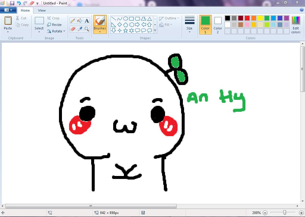Click the horizontal scrollbar thumb
This screenshot has width=305, height=217.
click(x=91, y=206)
